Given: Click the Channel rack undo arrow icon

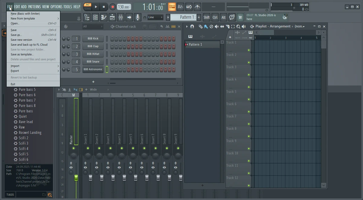Looking at the screenshot, I should click(162, 27).
